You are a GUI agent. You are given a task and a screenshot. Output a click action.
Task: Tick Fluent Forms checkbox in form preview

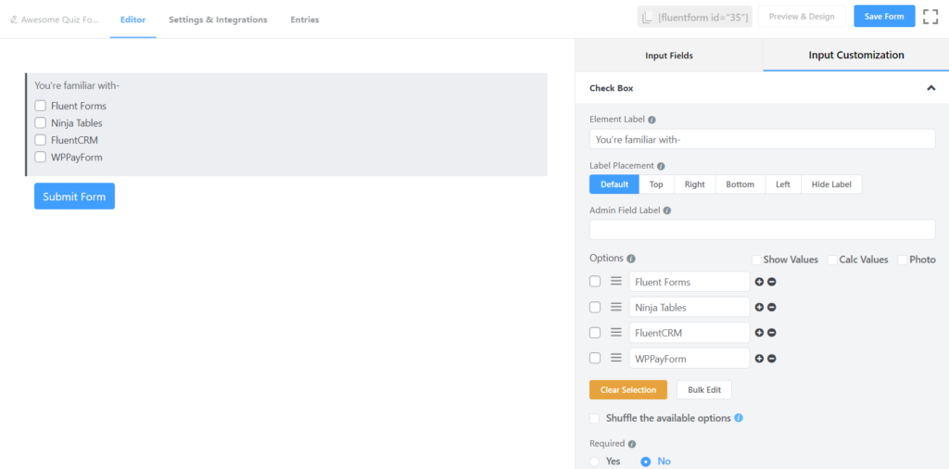(x=41, y=106)
